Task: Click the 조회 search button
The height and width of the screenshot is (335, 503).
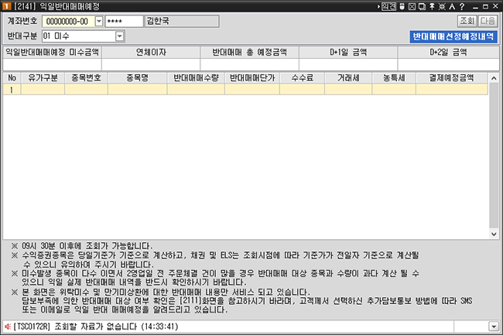Action: tap(467, 21)
